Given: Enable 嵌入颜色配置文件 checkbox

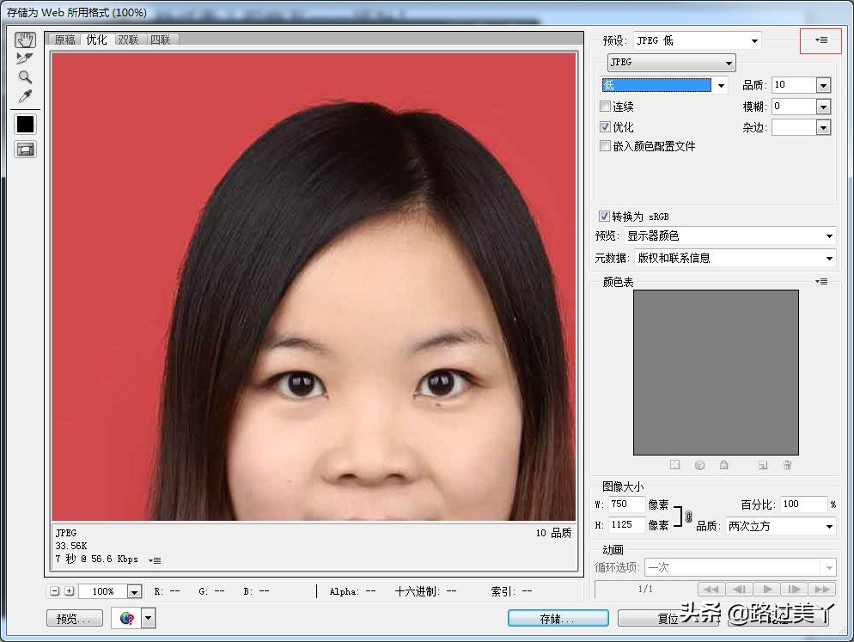Looking at the screenshot, I should [x=606, y=146].
